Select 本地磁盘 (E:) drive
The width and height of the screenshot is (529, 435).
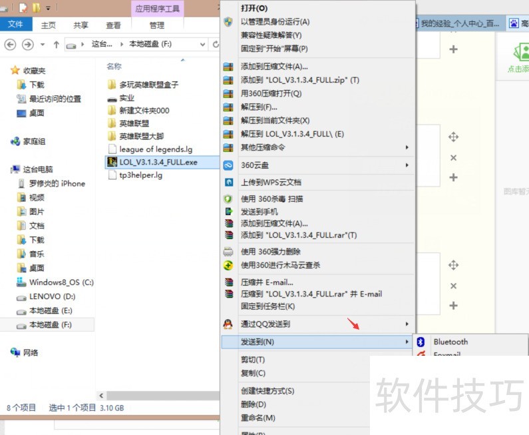(x=51, y=310)
